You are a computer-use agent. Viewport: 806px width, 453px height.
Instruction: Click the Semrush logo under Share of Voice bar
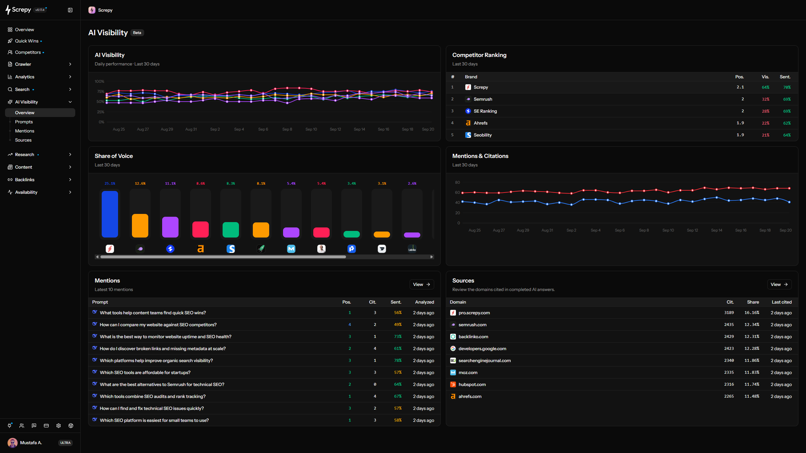[x=140, y=249]
